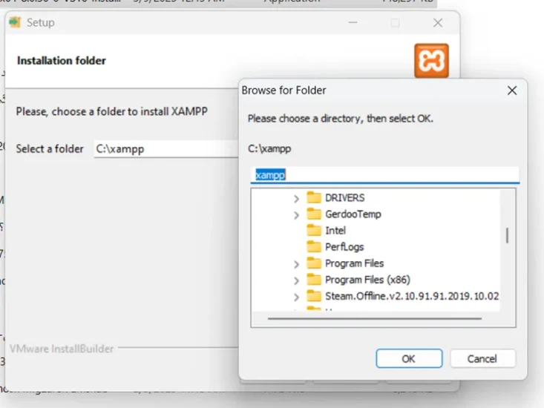Confirm the folder with OK
Viewport: 544px width, 408px height.
click(x=409, y=358)
